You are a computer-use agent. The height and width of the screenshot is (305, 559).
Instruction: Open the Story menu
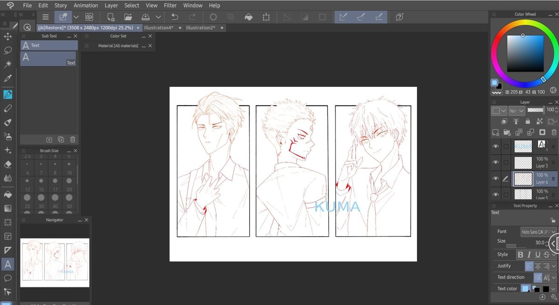[61, 5]
